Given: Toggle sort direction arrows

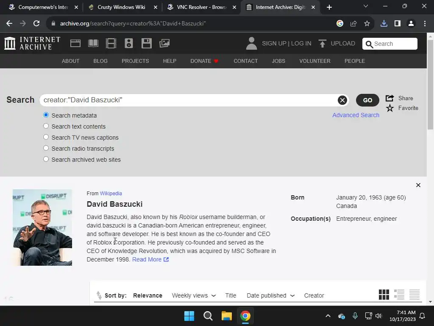Looking at the screenshot, I should (99, 295).
